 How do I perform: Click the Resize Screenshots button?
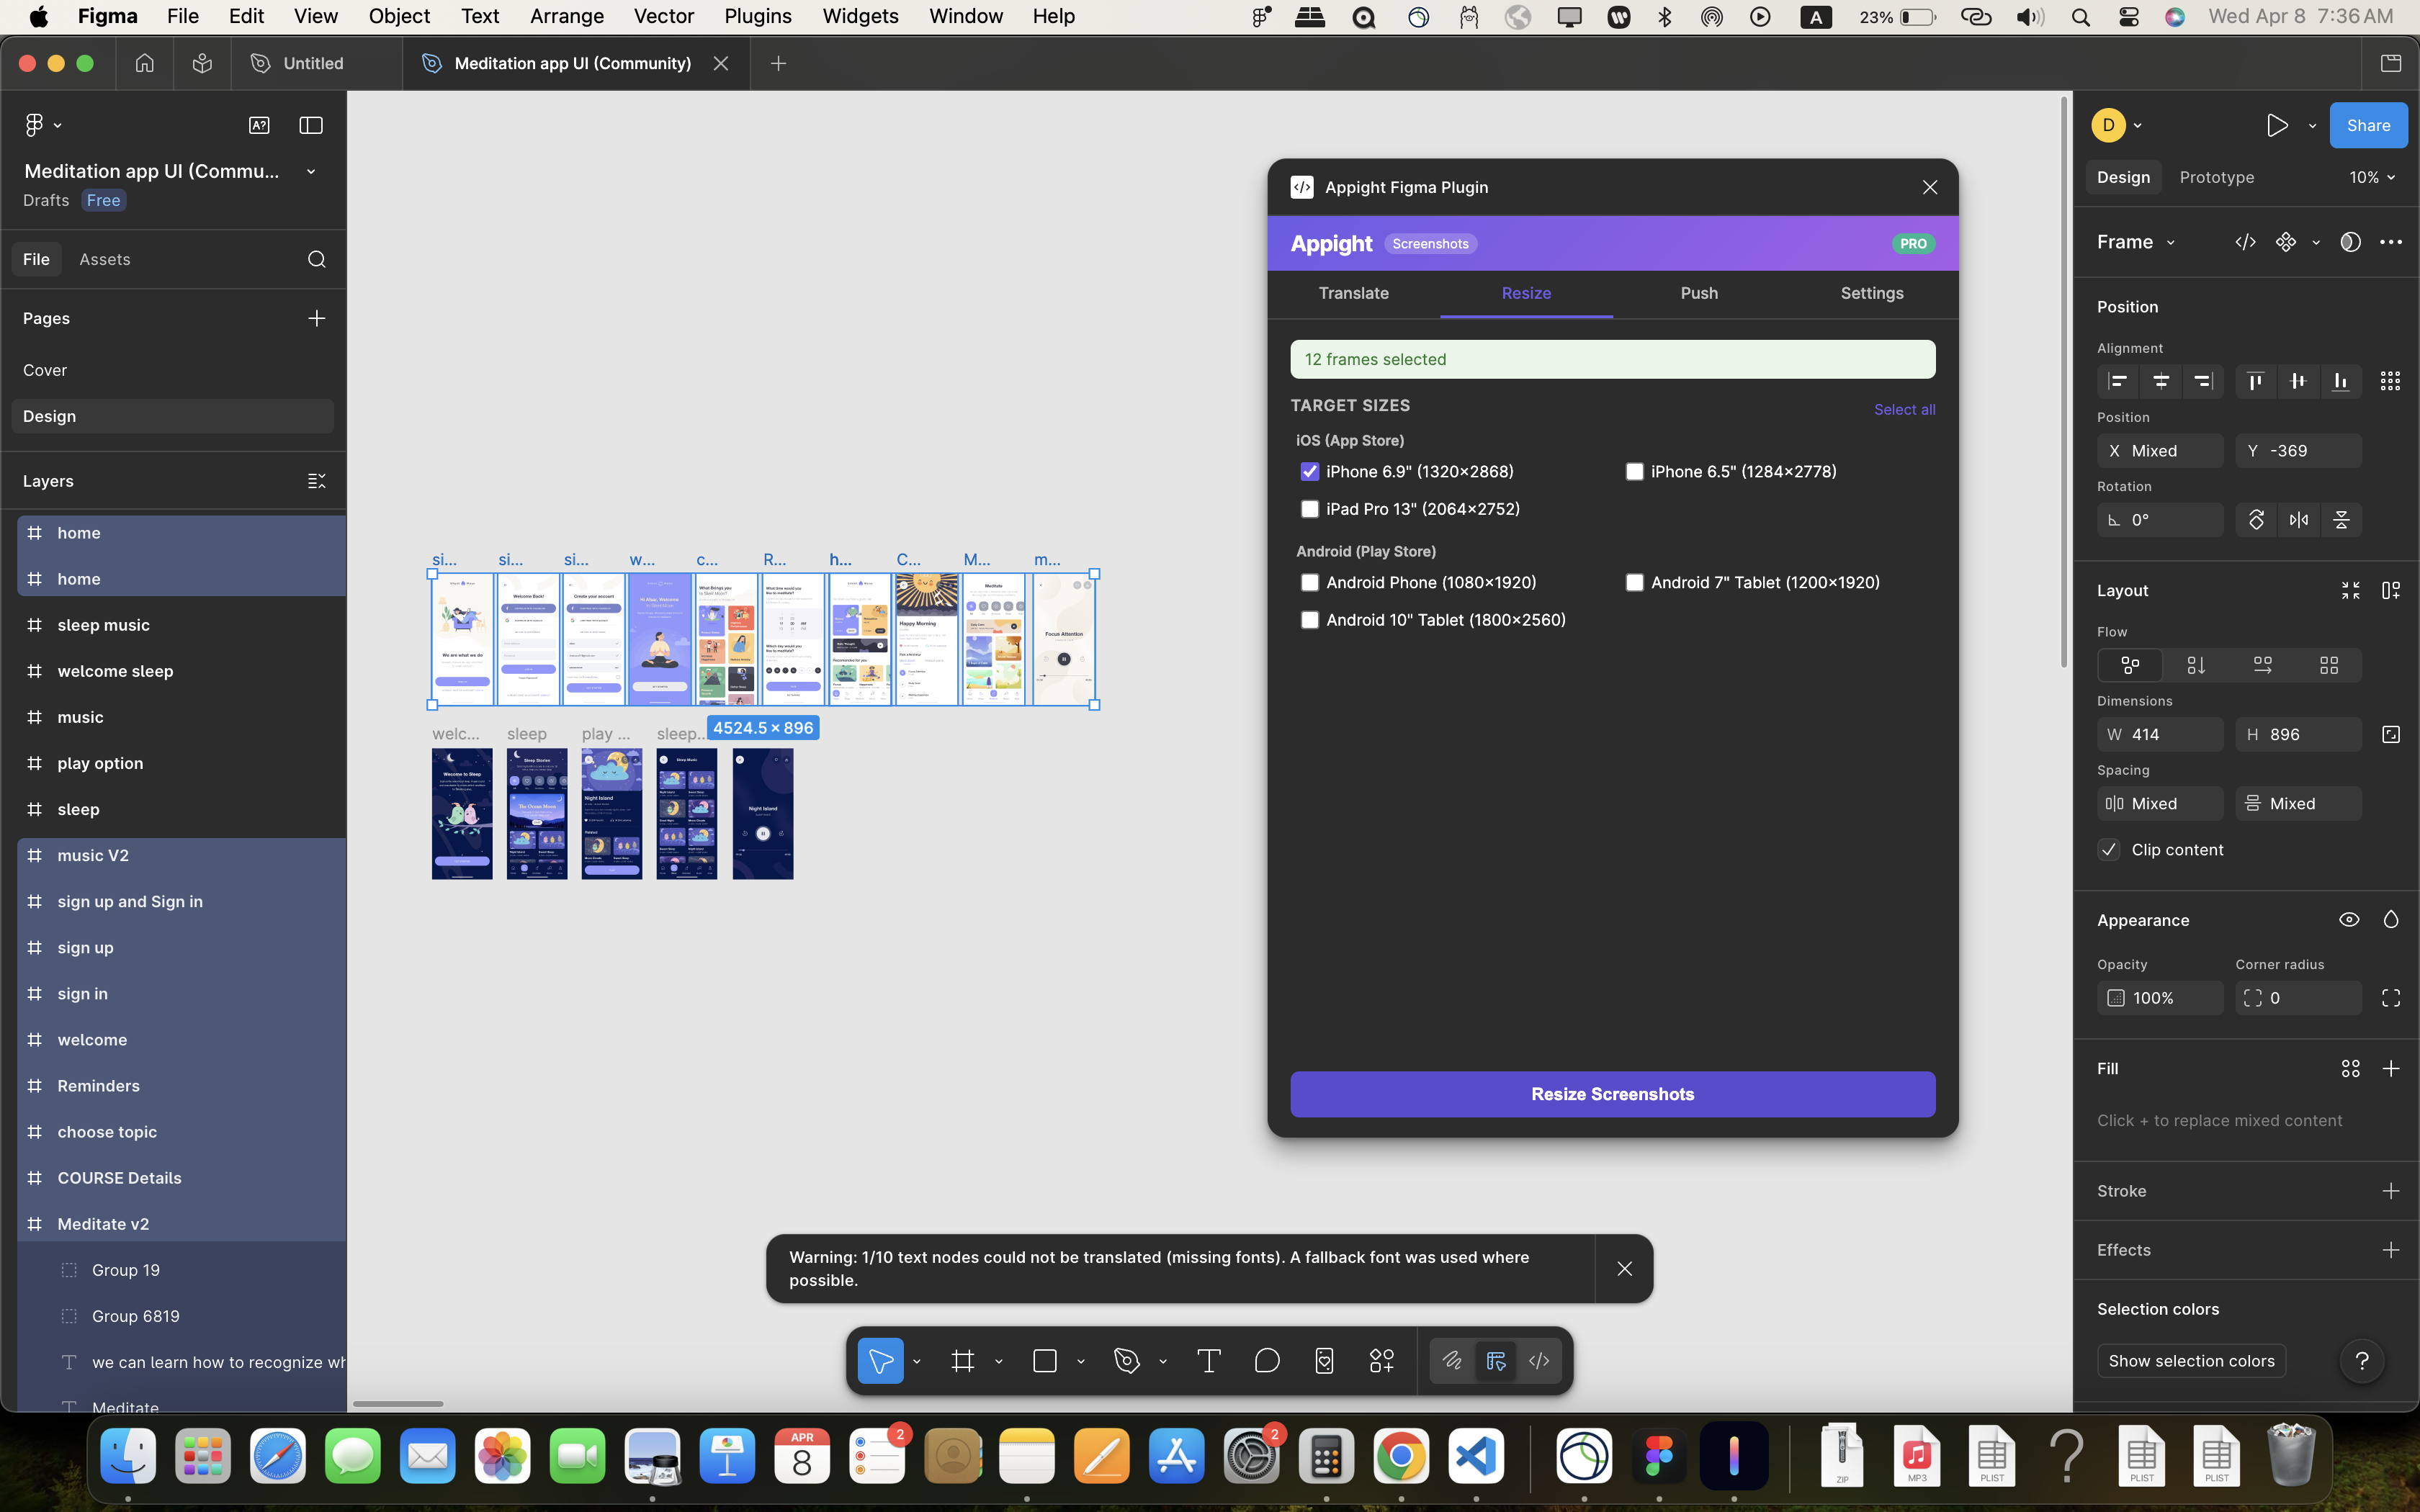[x=1611, y=1093]
